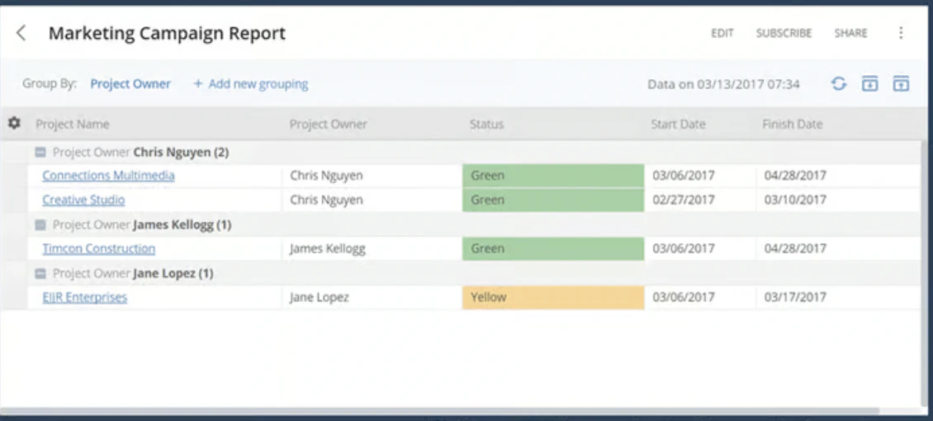Refresh the report data
Viewport: 933px width, 421px height.
[x=838, y=84]
